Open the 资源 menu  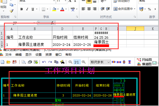point(49,55)
